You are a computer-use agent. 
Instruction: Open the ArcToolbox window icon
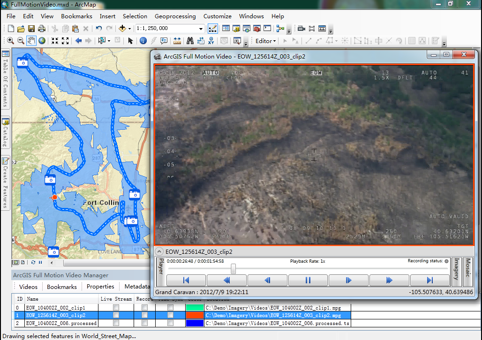pos(257,29)
